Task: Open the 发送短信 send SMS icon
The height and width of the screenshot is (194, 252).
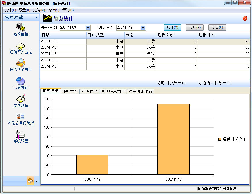Action: [21, 99]
